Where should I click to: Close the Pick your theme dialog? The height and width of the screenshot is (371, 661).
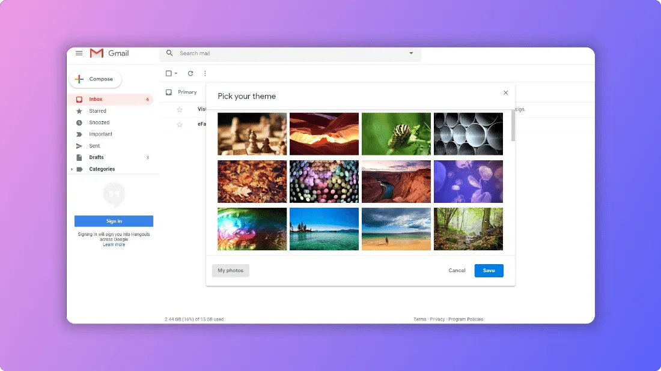point(506,92)
